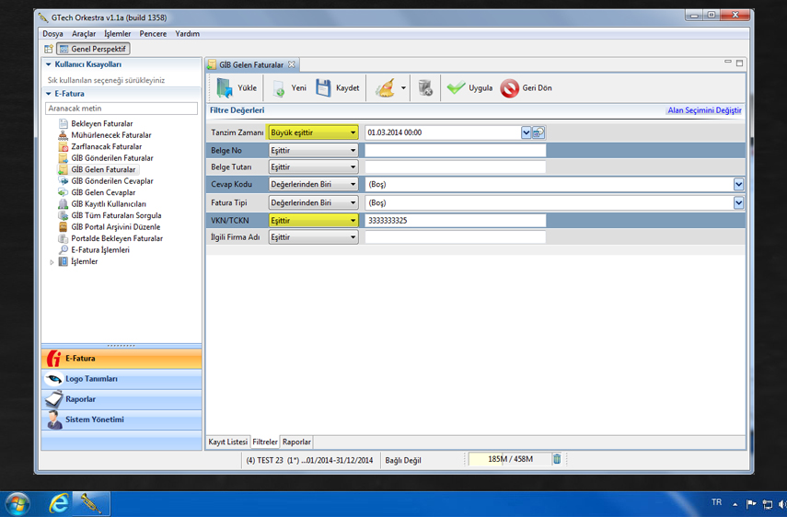787x517 pixels.
Task: Open the arrow next to the broom icon
Action: coord(403,87)
